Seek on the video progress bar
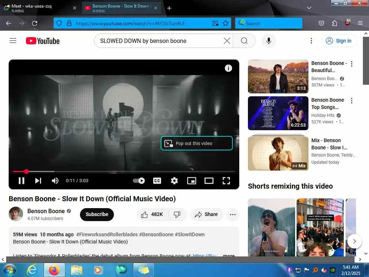This screenshot has height=277, width=369. click(x=124, y=171)
